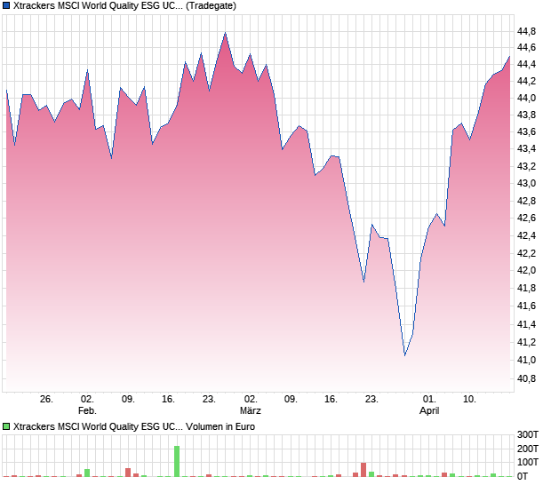The width and height of the screenshot is (551, 485).
Task: Click the 41,2 price axis label
Action: tap(526, 342)
